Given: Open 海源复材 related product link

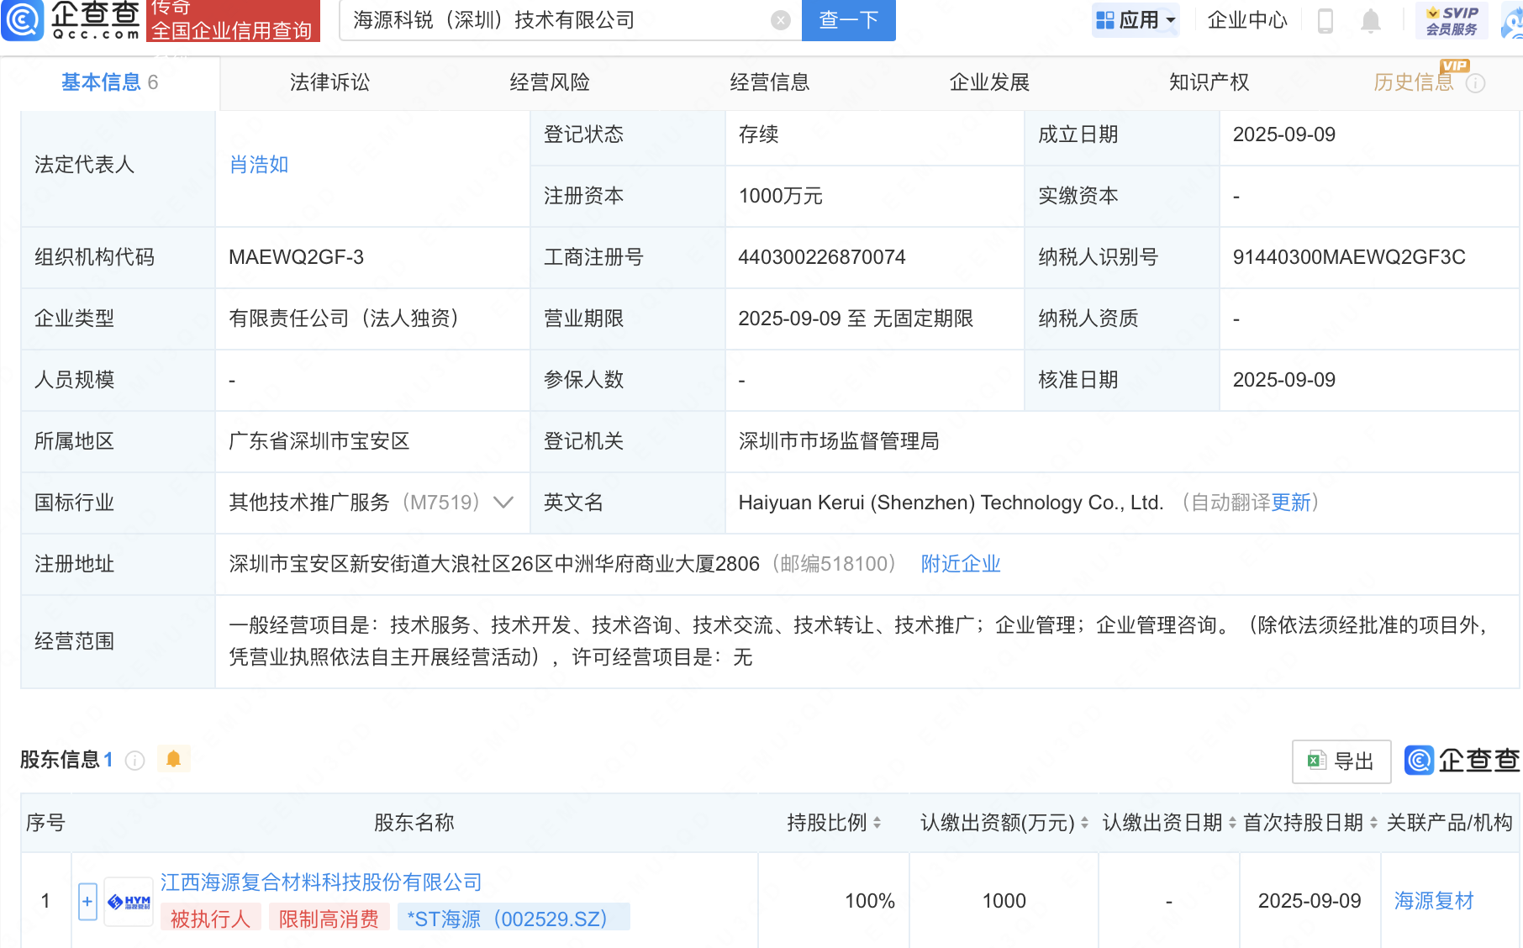Looking at the screenshot, I should 1434,901.
